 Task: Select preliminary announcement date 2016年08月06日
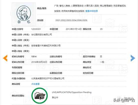click(x=39, y=62)
